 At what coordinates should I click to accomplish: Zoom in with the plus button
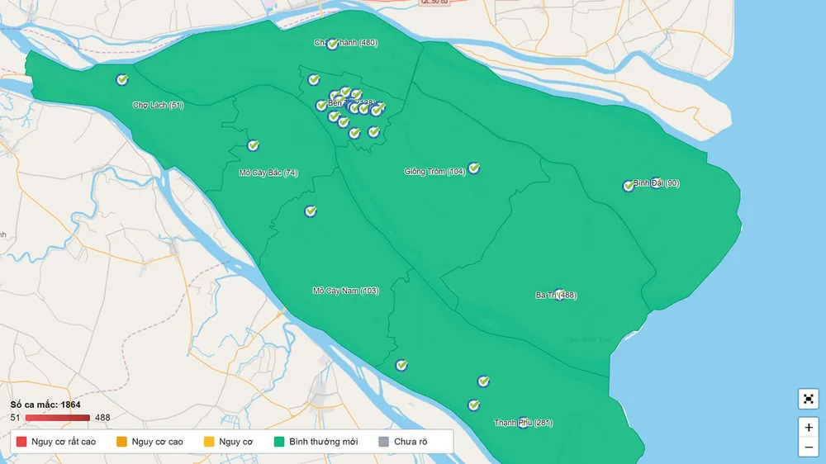[x=808, y=428]
